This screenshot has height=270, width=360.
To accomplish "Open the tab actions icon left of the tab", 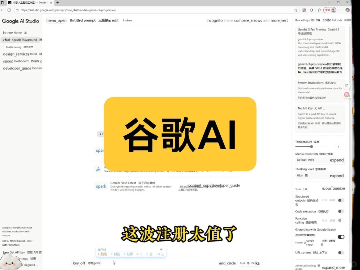I will pyautogui.click(x=2, y=2).
